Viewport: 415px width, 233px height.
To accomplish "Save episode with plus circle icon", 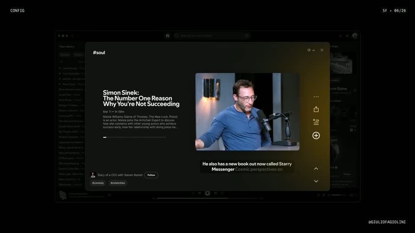I will point(316,135).
